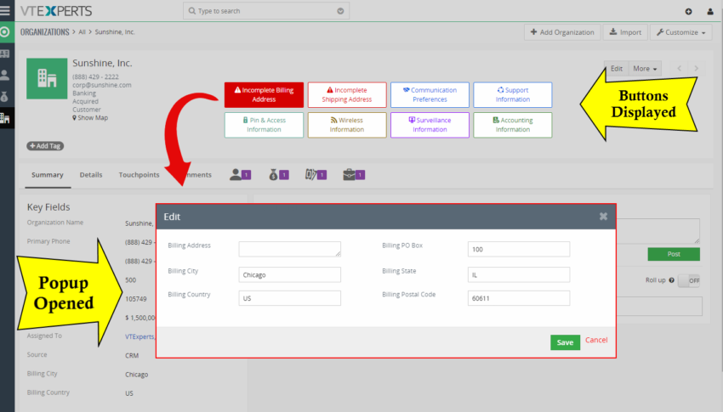723x412 pixels.
Task: Click Incomplete Shipping Address button
Action: (x=347, y=95)
